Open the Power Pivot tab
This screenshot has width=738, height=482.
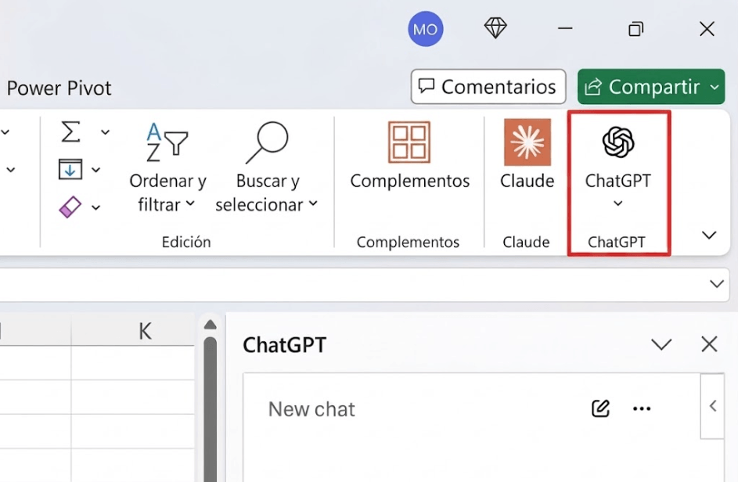(x=59, y=88)
